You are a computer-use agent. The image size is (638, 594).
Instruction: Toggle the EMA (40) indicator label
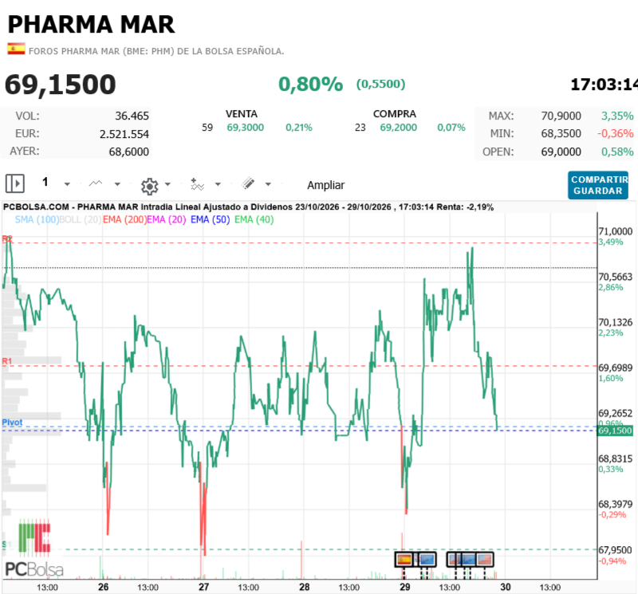point(254,220)
